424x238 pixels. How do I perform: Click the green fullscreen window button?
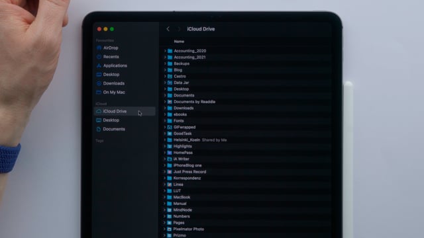(112, 29)
